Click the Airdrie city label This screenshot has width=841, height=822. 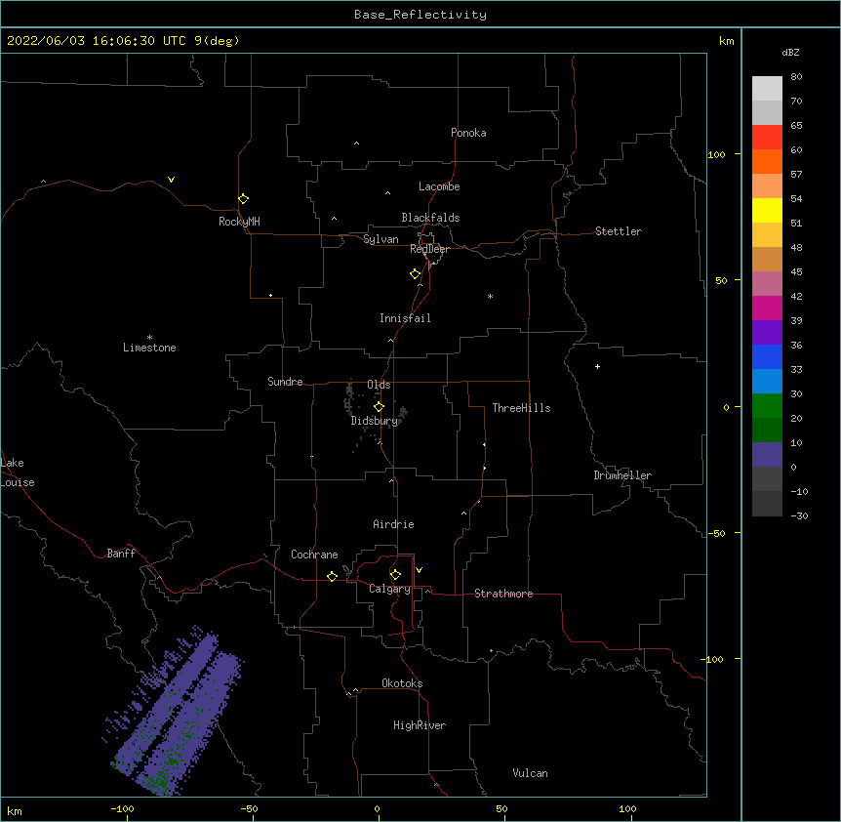click(x=394, y=524)
